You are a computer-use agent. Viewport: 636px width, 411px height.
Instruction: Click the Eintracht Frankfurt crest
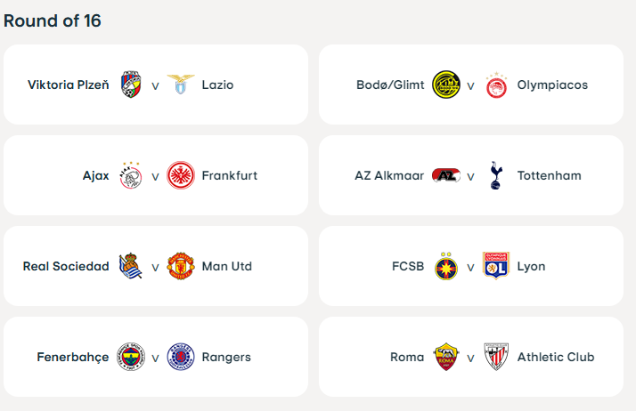(x=180, y=176)
